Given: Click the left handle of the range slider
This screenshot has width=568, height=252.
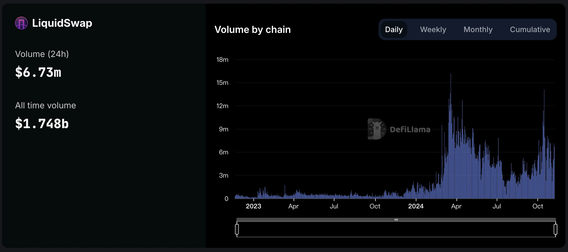Looking at the screenshot, I should pos(237,229).
